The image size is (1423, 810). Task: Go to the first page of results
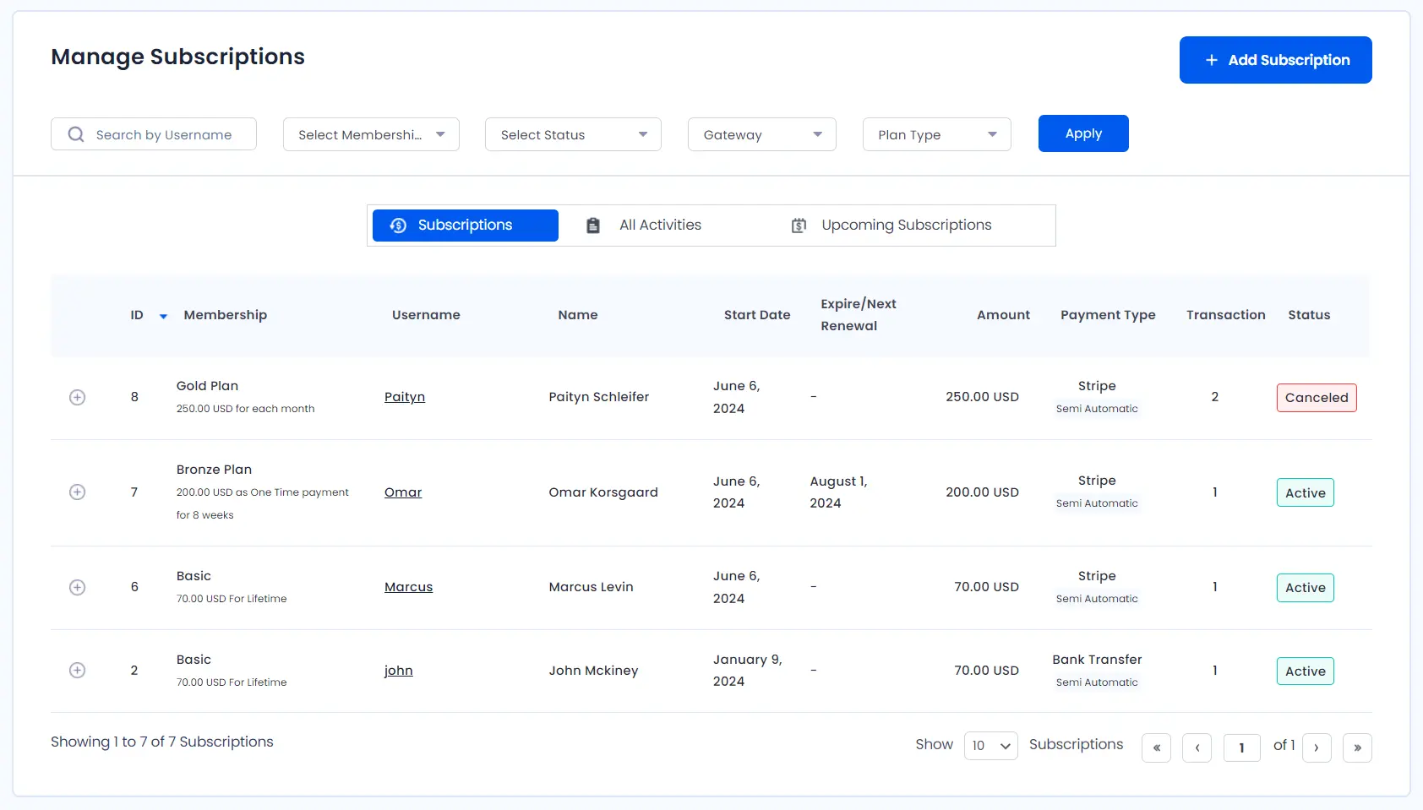coord(1156,747)
